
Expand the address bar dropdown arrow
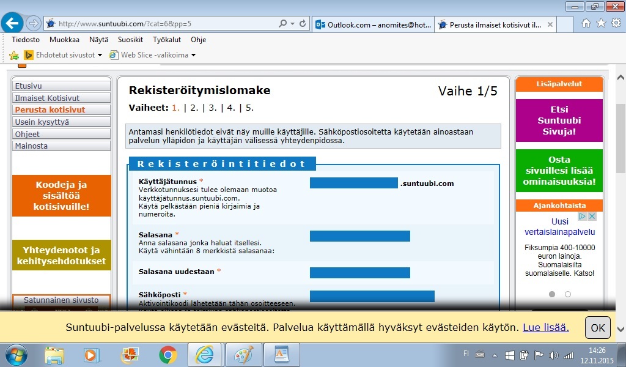point(292,24)
